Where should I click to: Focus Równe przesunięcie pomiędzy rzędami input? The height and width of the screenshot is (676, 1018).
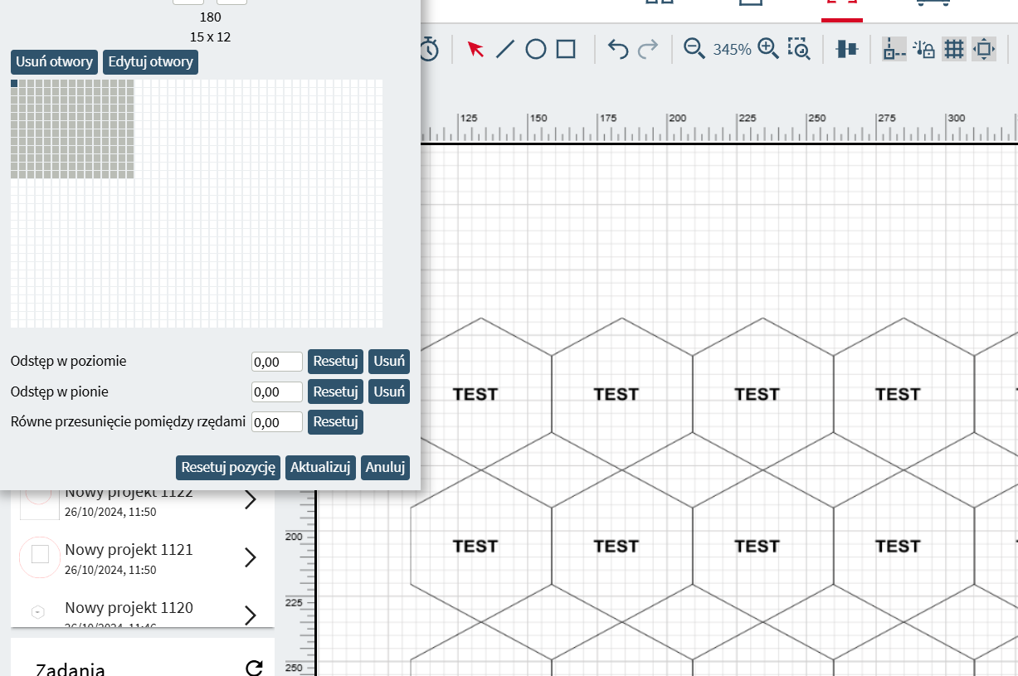point(277,421)
